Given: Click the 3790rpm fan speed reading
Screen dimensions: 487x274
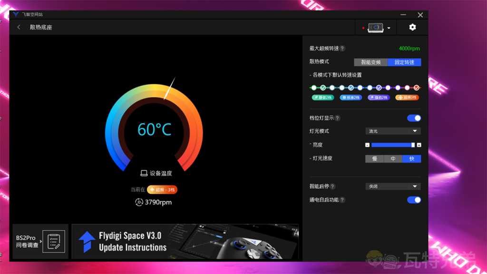Looking at the screenshot, I should (158, 202).
